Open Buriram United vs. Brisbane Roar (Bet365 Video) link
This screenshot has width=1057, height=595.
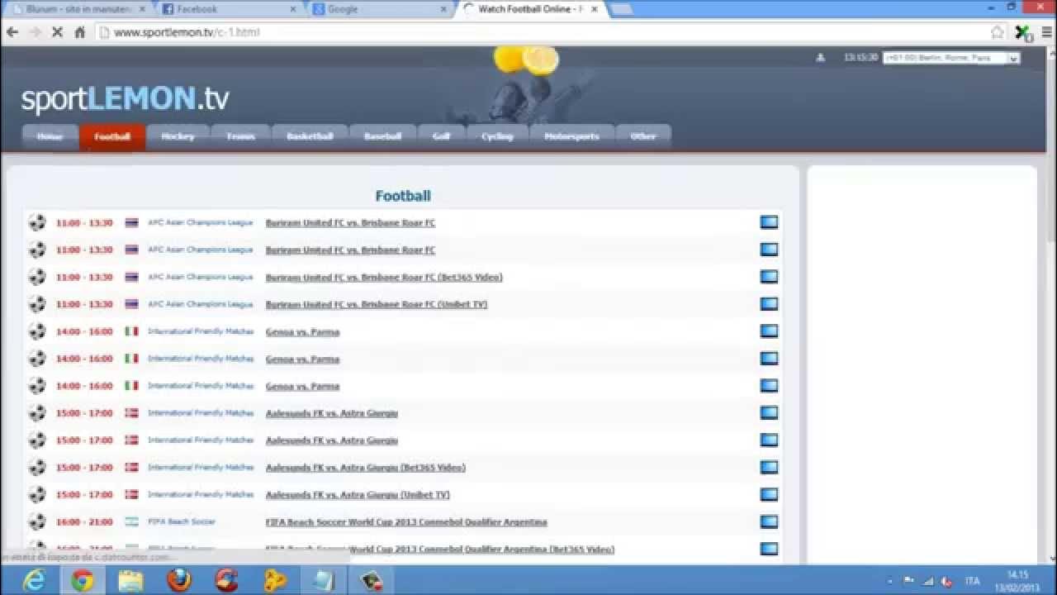coord(384,278)
